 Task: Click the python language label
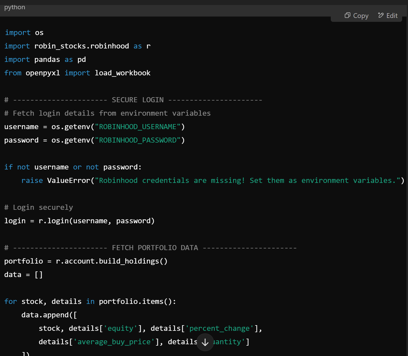point(15,7)
